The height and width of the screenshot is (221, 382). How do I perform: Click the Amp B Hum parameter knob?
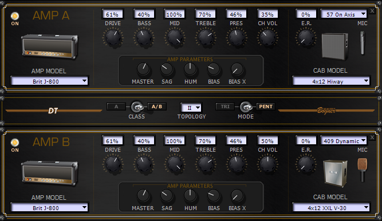190,195
